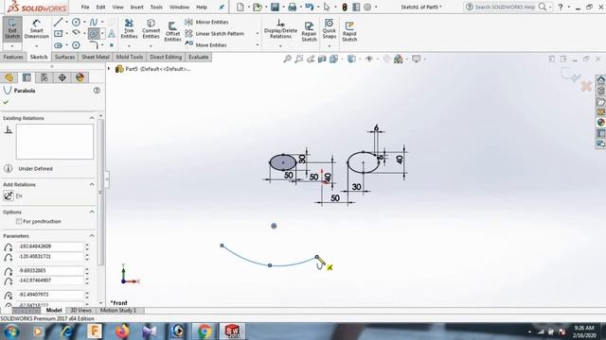Open the DisplayManager tab
Viewport: 606px width, 340px height.
point(80,77)
